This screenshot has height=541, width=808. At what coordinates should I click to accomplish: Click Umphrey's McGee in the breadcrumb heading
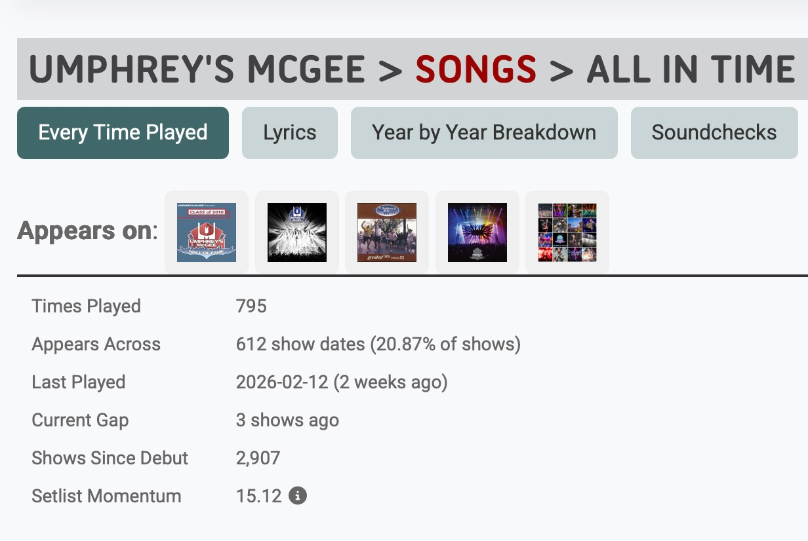[197, 69]
